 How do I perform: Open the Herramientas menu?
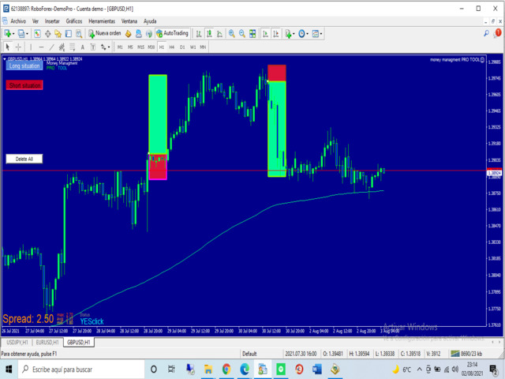tap(102, 21)
